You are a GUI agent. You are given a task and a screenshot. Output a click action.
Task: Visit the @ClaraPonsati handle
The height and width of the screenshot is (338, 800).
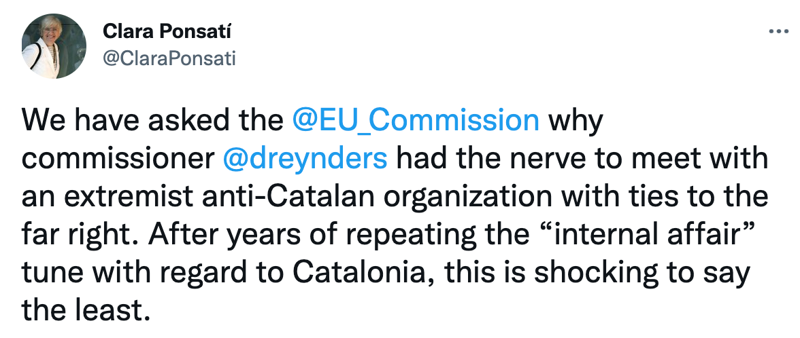[x=169, y=59]
